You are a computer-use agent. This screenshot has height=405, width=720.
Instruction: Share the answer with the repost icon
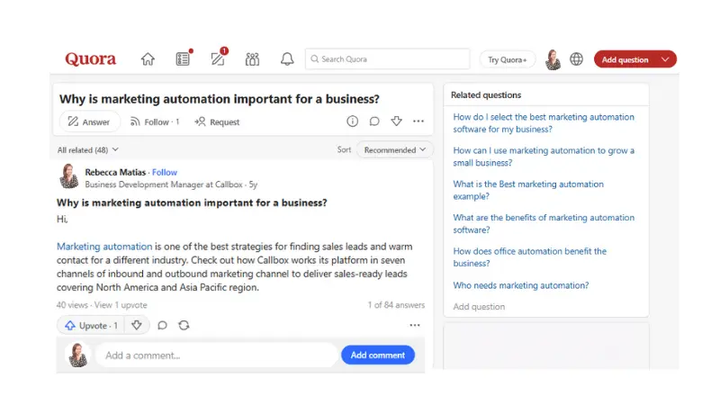tap(184, 326)
